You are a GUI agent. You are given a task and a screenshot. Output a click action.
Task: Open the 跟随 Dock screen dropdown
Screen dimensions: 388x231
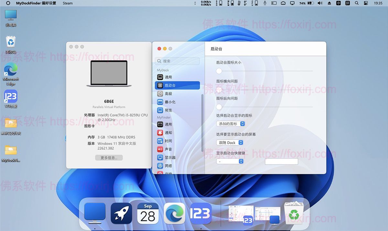click(230, 142)
